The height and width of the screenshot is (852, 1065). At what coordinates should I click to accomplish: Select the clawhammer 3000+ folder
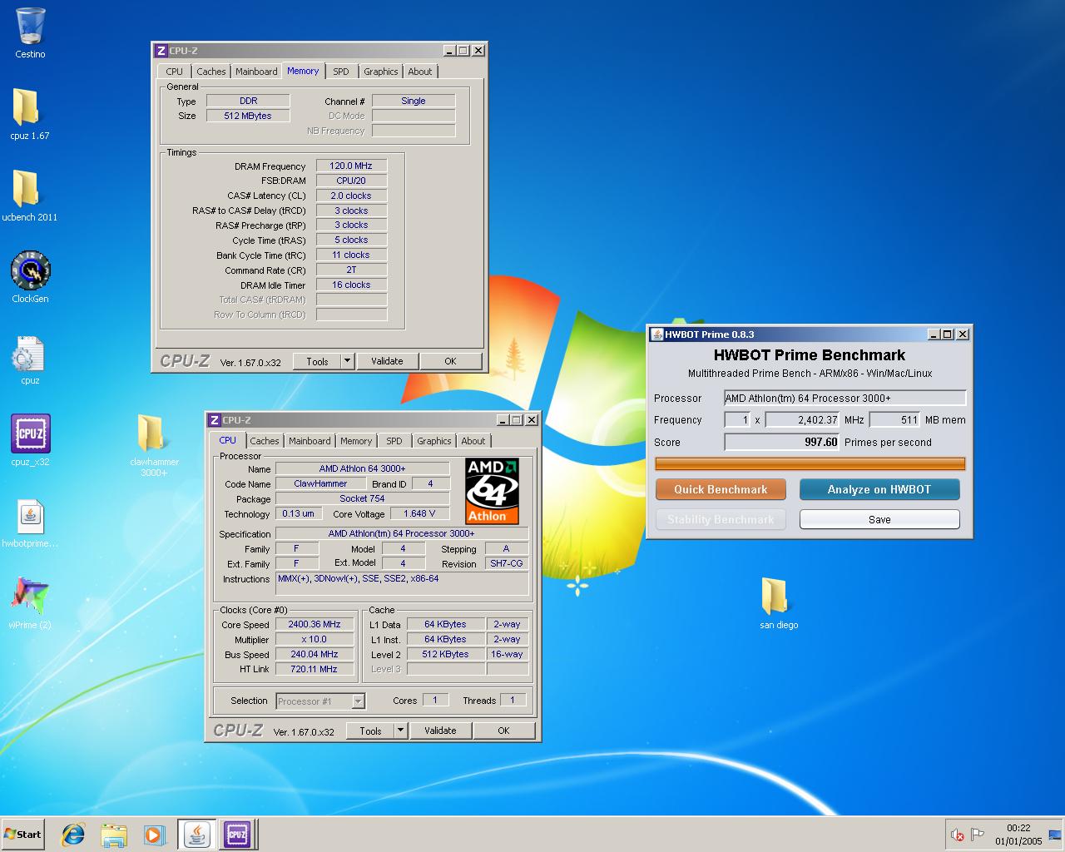point(152,433)
